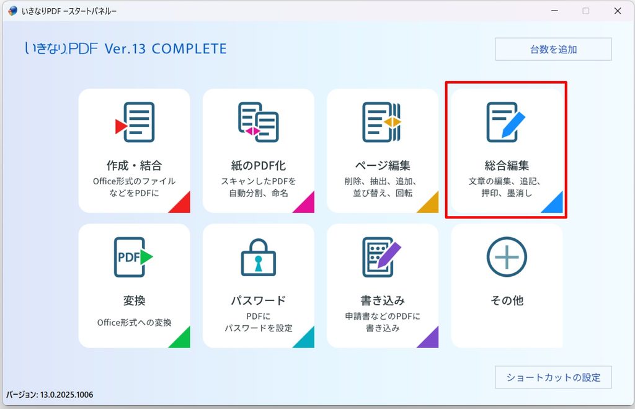Click purple corner triangle on 書き込み card
Viewport: 635px width, 409px height.
[430, 339]
